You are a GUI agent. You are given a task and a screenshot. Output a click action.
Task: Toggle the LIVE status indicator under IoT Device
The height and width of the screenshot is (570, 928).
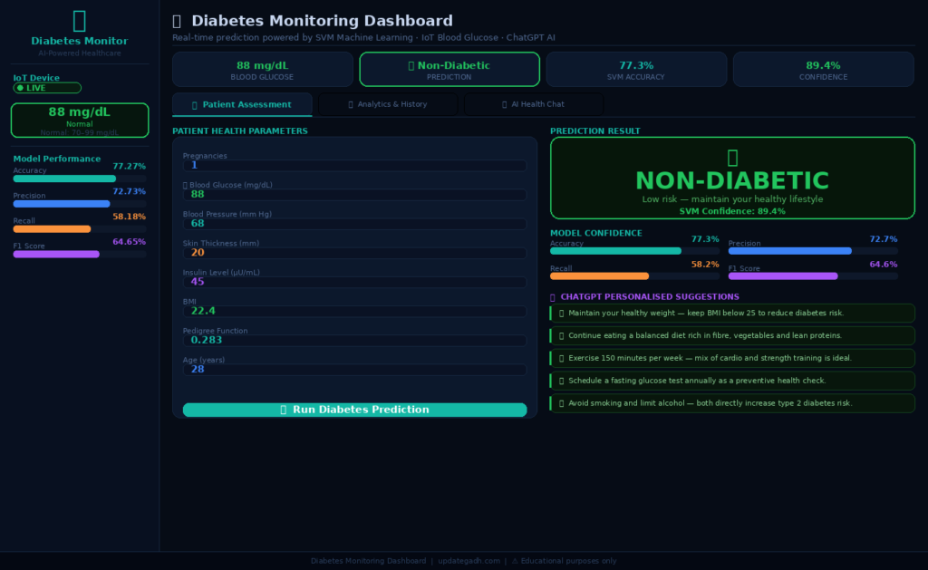point(46,87)
